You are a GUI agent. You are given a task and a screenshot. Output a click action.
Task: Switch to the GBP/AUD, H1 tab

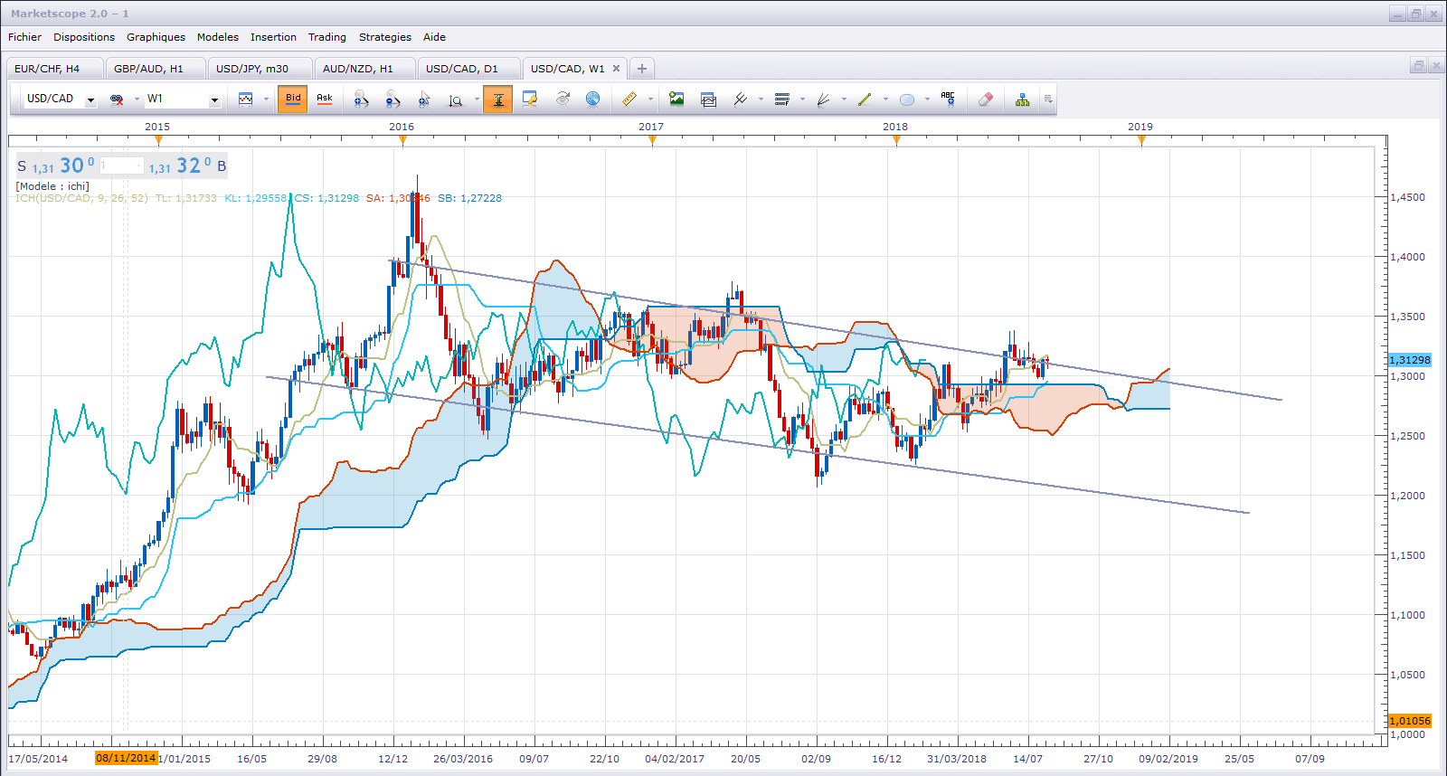pos(156,69)
